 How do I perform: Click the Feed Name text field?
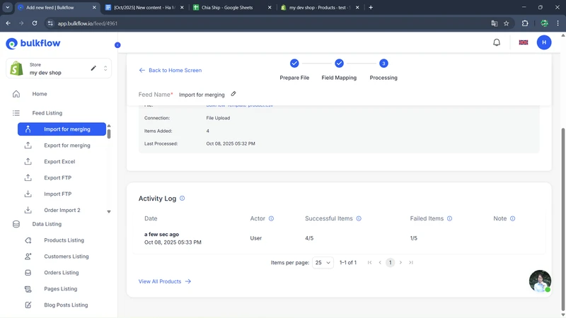(202, 95)
